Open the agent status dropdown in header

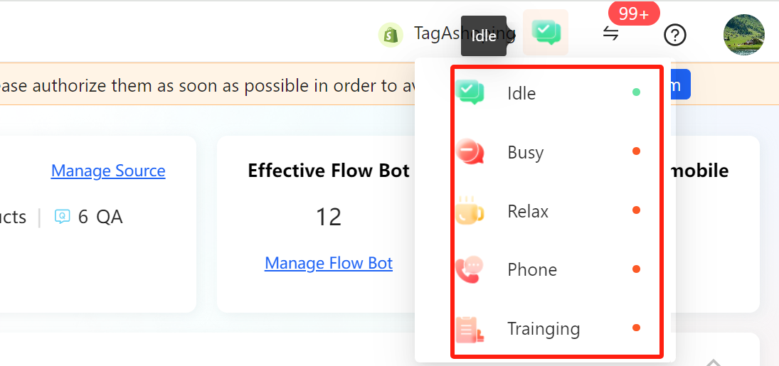pyautogui.click(x=546, y=32)
